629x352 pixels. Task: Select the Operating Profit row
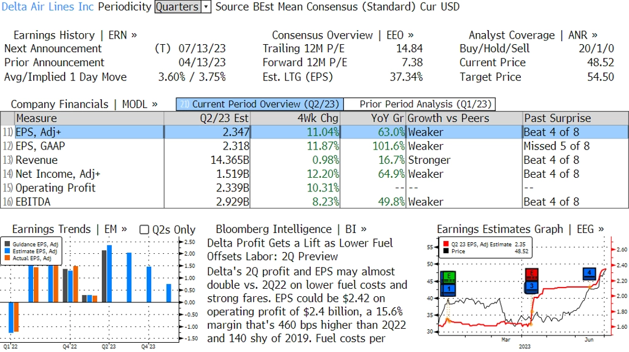pos(314,188)
